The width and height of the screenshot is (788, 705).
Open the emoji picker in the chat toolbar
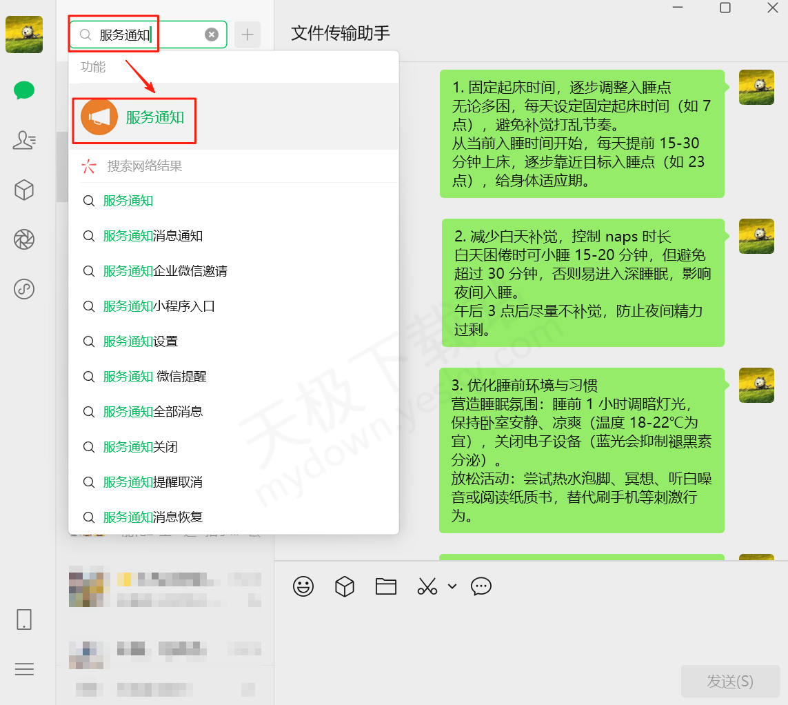click(303, 586)
